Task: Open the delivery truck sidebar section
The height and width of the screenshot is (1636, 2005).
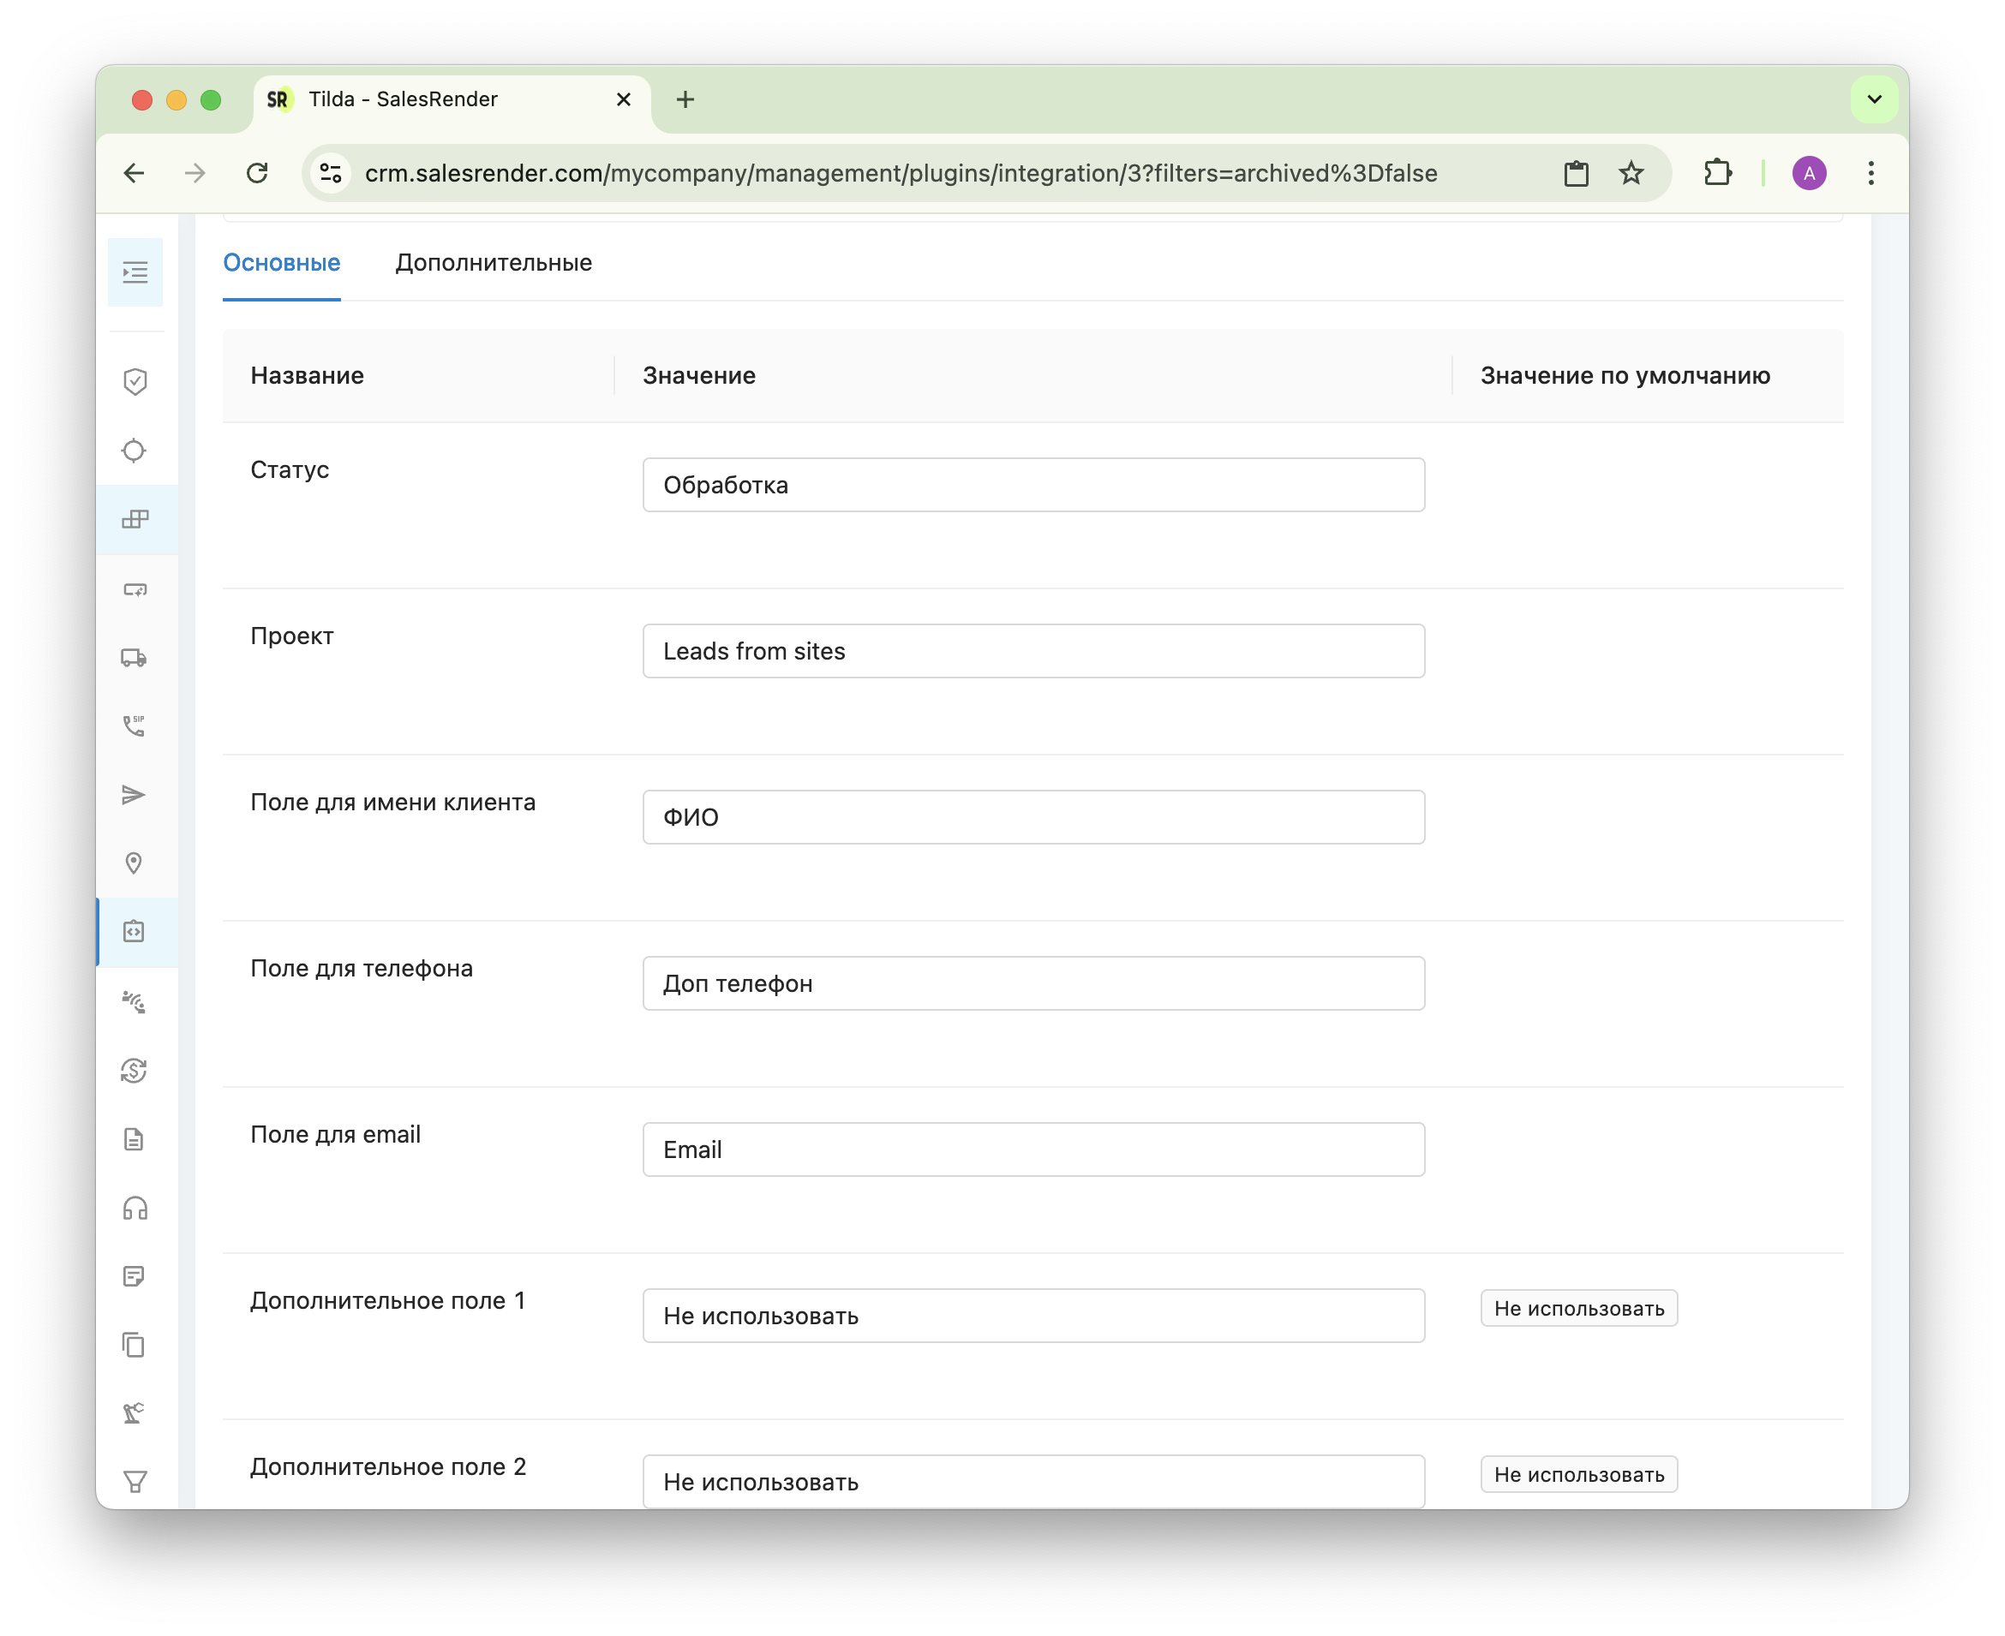Action: coord(134,658)
